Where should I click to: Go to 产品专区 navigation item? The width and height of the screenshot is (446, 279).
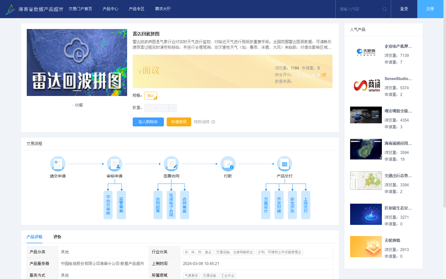coord(137,9)
